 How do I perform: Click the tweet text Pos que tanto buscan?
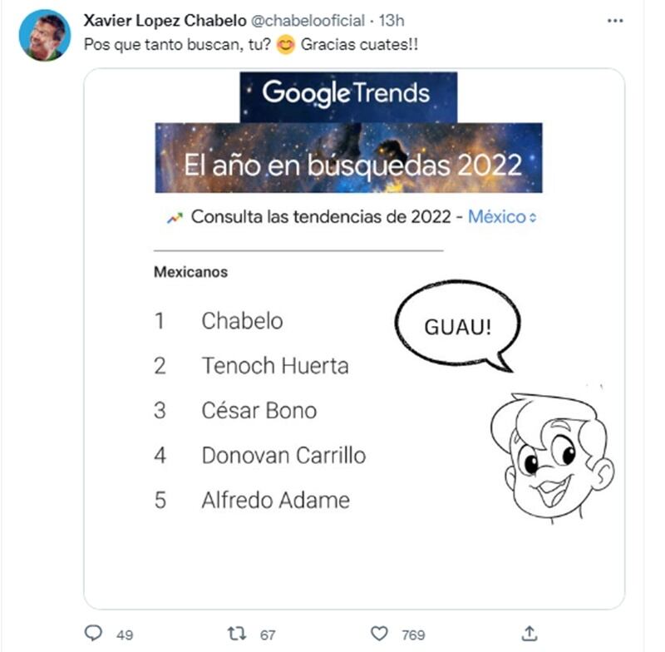(x=178, y=44)
